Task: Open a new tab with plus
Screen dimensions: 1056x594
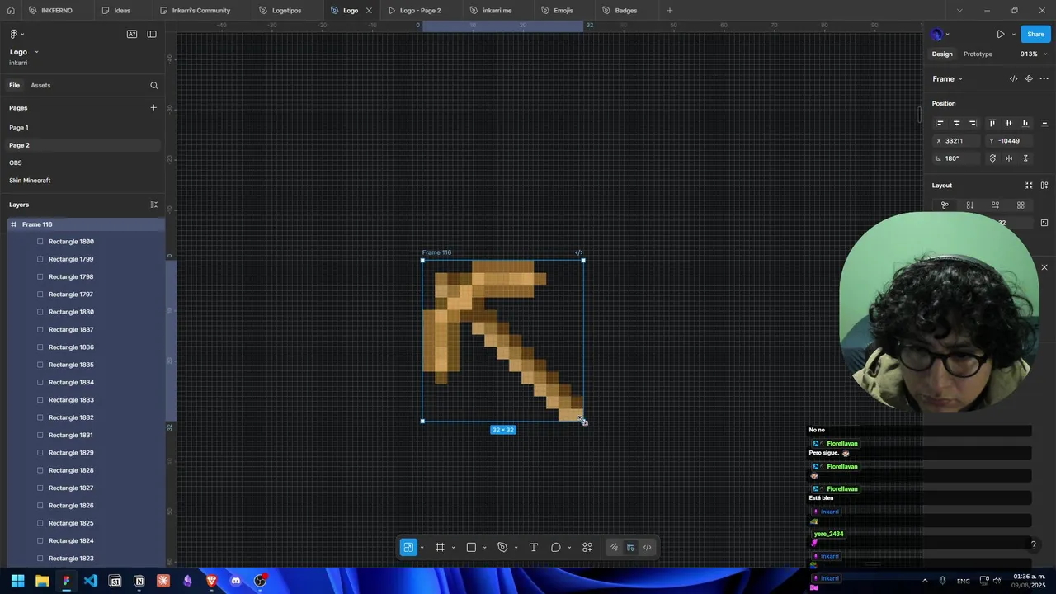Action: coord(670,11)
